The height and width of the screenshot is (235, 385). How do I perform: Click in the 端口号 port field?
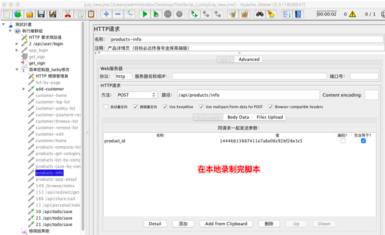(364, 76)
